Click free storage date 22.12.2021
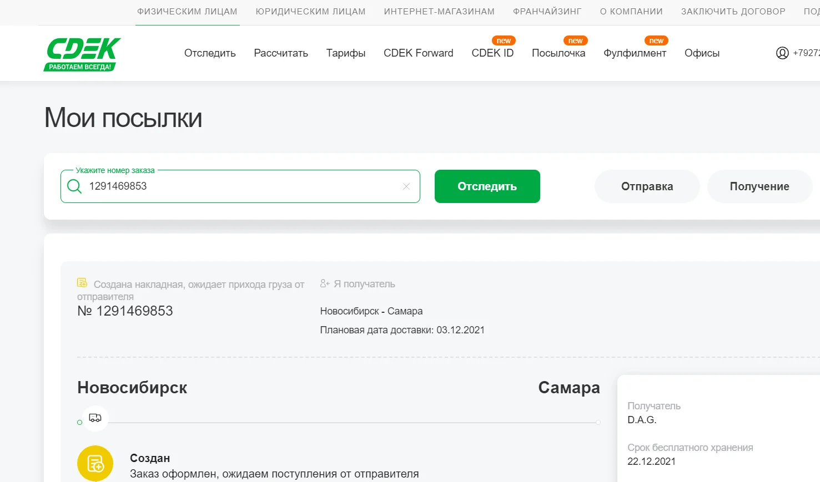 click(x=651, y=461)
